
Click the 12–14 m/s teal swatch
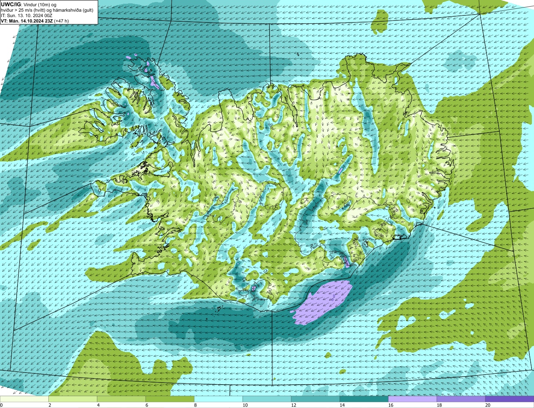tap(315, 399)
